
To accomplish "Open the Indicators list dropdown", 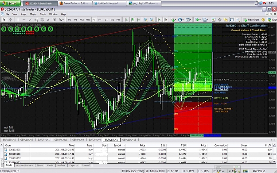I will [x=173, y=20].
